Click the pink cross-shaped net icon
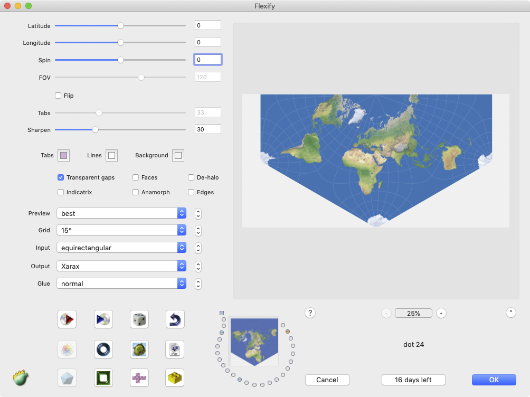The image size is (530, 397). click(139, 378)
